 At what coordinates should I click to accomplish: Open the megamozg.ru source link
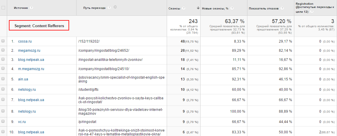click(29, 51)
